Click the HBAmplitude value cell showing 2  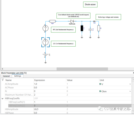pyautogui.click(x=67, y=109)
